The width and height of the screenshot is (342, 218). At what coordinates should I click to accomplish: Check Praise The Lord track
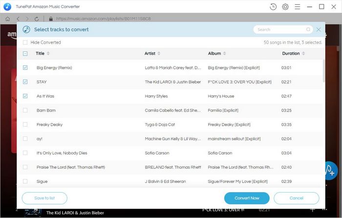[25, 167]
